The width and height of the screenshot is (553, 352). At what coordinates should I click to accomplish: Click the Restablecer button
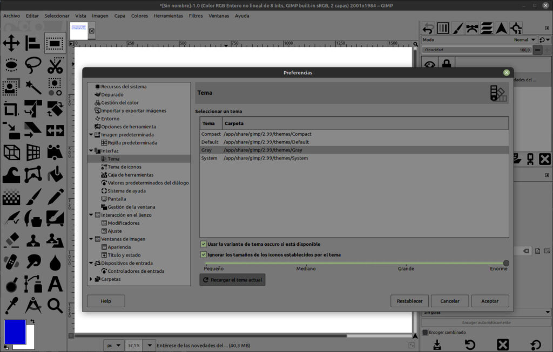tap(409, 301)
